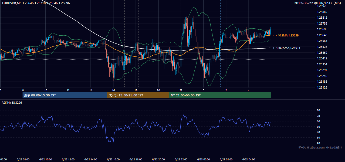The height and width of the screenshot is (162, 345).
Task: Click RSI scale level 50
Action: pos(318,127)
